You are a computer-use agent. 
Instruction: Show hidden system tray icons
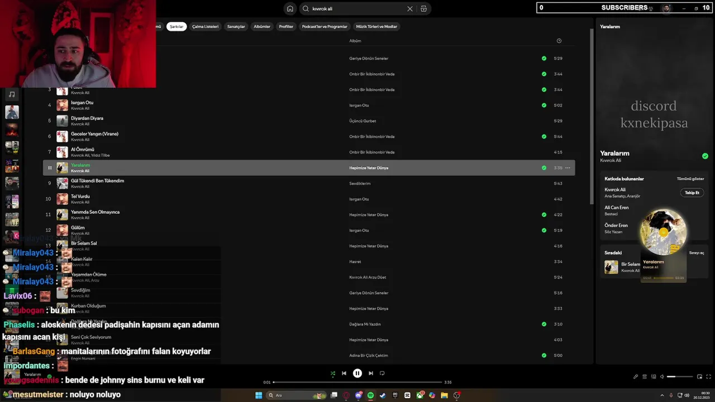coord(662,395)
